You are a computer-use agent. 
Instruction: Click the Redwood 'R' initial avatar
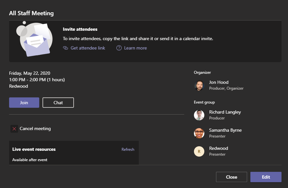tap(199, 151)
